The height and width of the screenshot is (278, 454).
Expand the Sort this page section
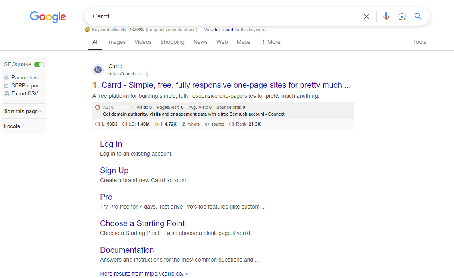(23, 112)
